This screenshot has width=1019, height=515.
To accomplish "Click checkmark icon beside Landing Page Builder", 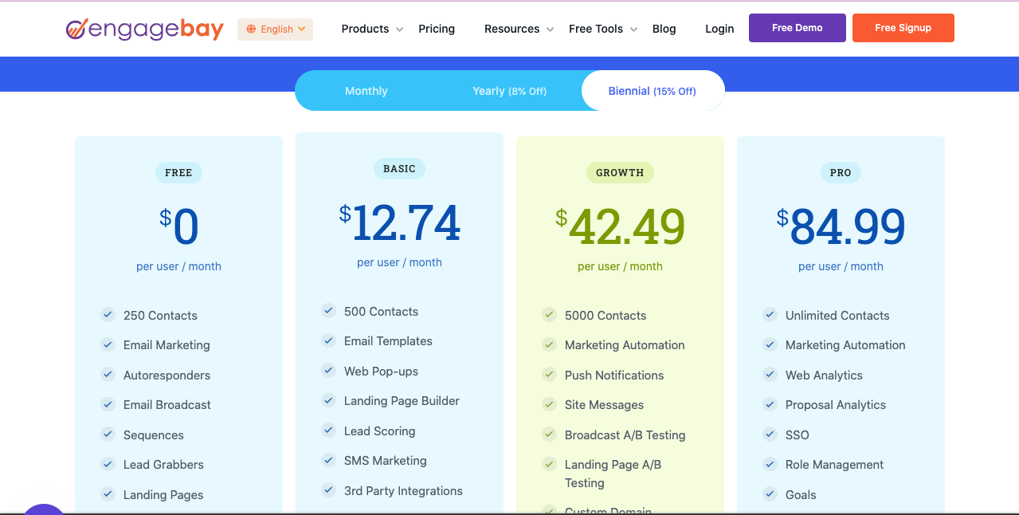I will pyautogui.click(x=328, y=400).
